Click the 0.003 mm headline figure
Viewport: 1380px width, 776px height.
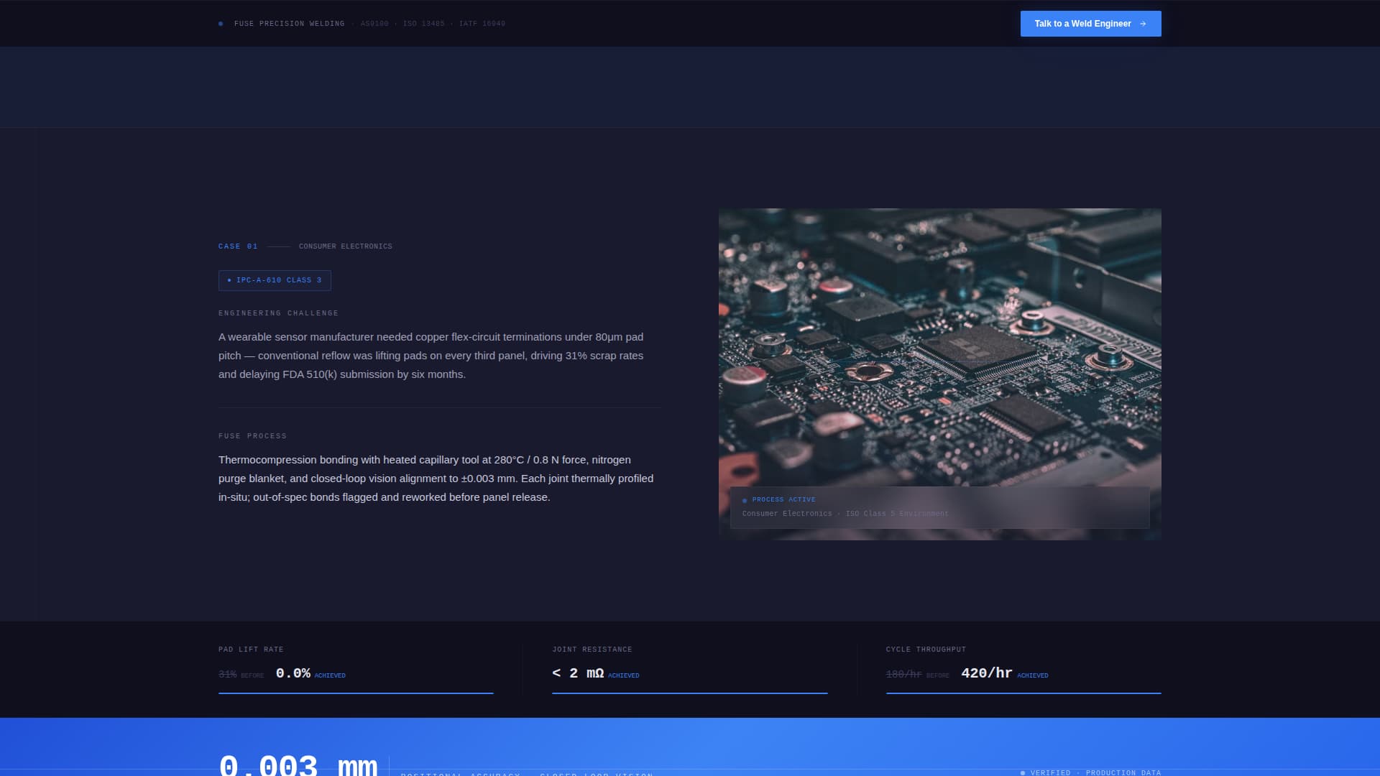coord(298,765)
